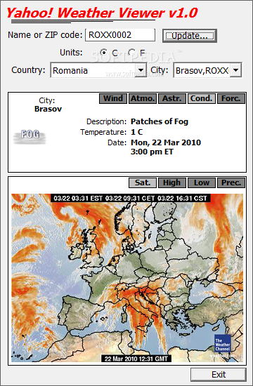The width and height of the screenshot is (253, 386).
Task: Click the map's EST/CET/CST timestamp header
Action: coord(131,198)
